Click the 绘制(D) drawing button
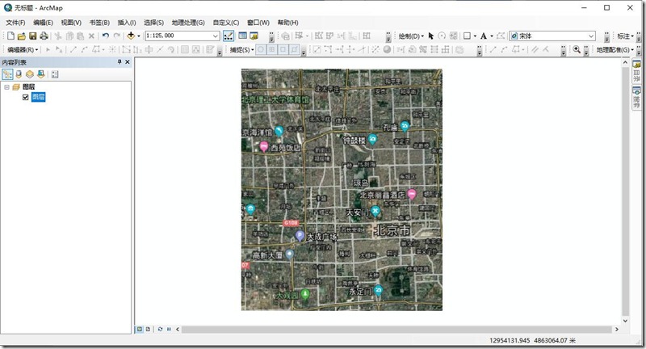646x349 pixels. point(410,36)
